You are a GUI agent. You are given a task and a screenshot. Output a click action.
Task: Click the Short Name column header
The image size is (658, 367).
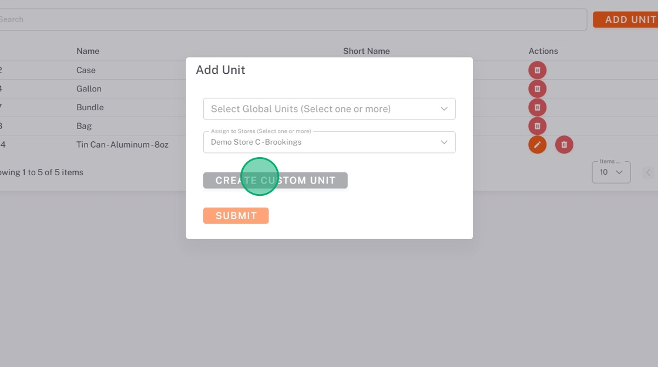click(366, 51)
